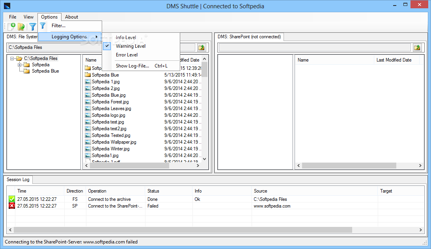Click the folder icon of Softpedia Blue in file list
Viewport: 431px width, 249px height.
88,75
